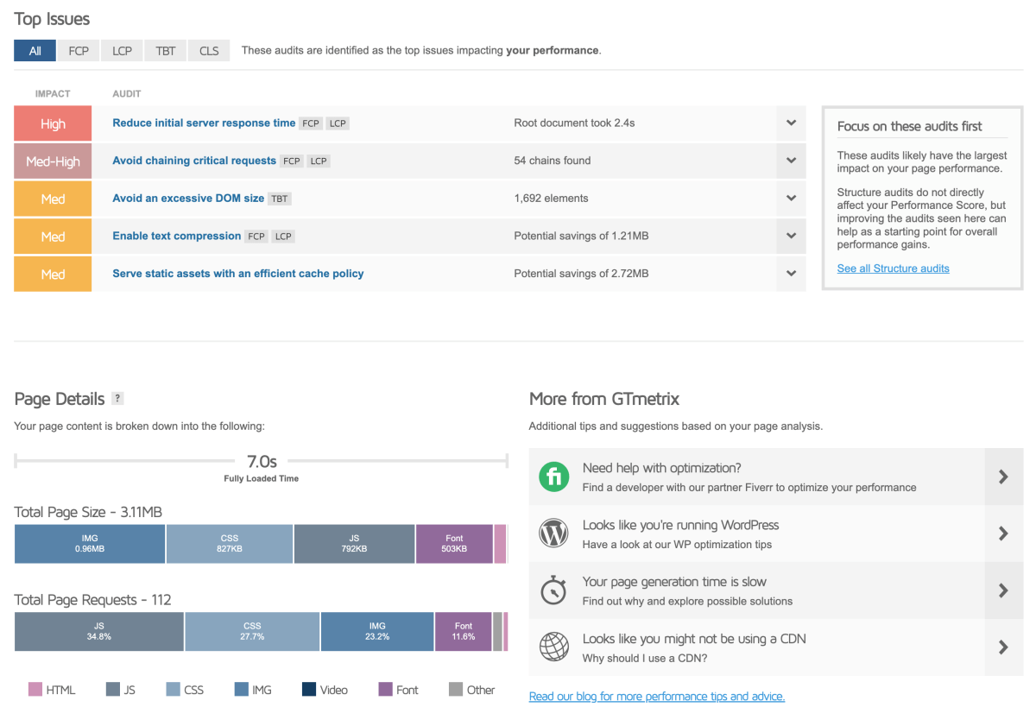Toggle the FCP issues filter
This screenshot has height=726, width=1036.
click(78, 50)
